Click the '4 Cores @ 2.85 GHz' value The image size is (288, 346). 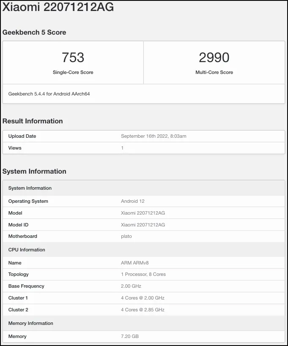[143, 310]
